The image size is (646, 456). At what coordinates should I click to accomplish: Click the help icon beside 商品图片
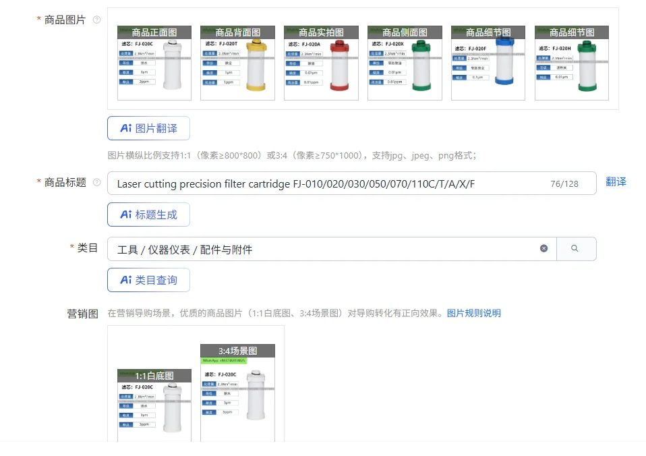coord(97,20)
